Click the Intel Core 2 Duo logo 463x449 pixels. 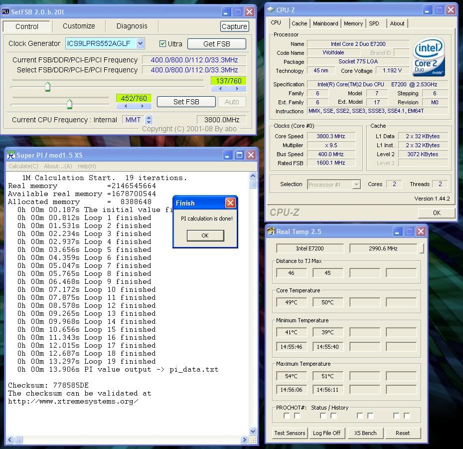click(x=429, y=57)
